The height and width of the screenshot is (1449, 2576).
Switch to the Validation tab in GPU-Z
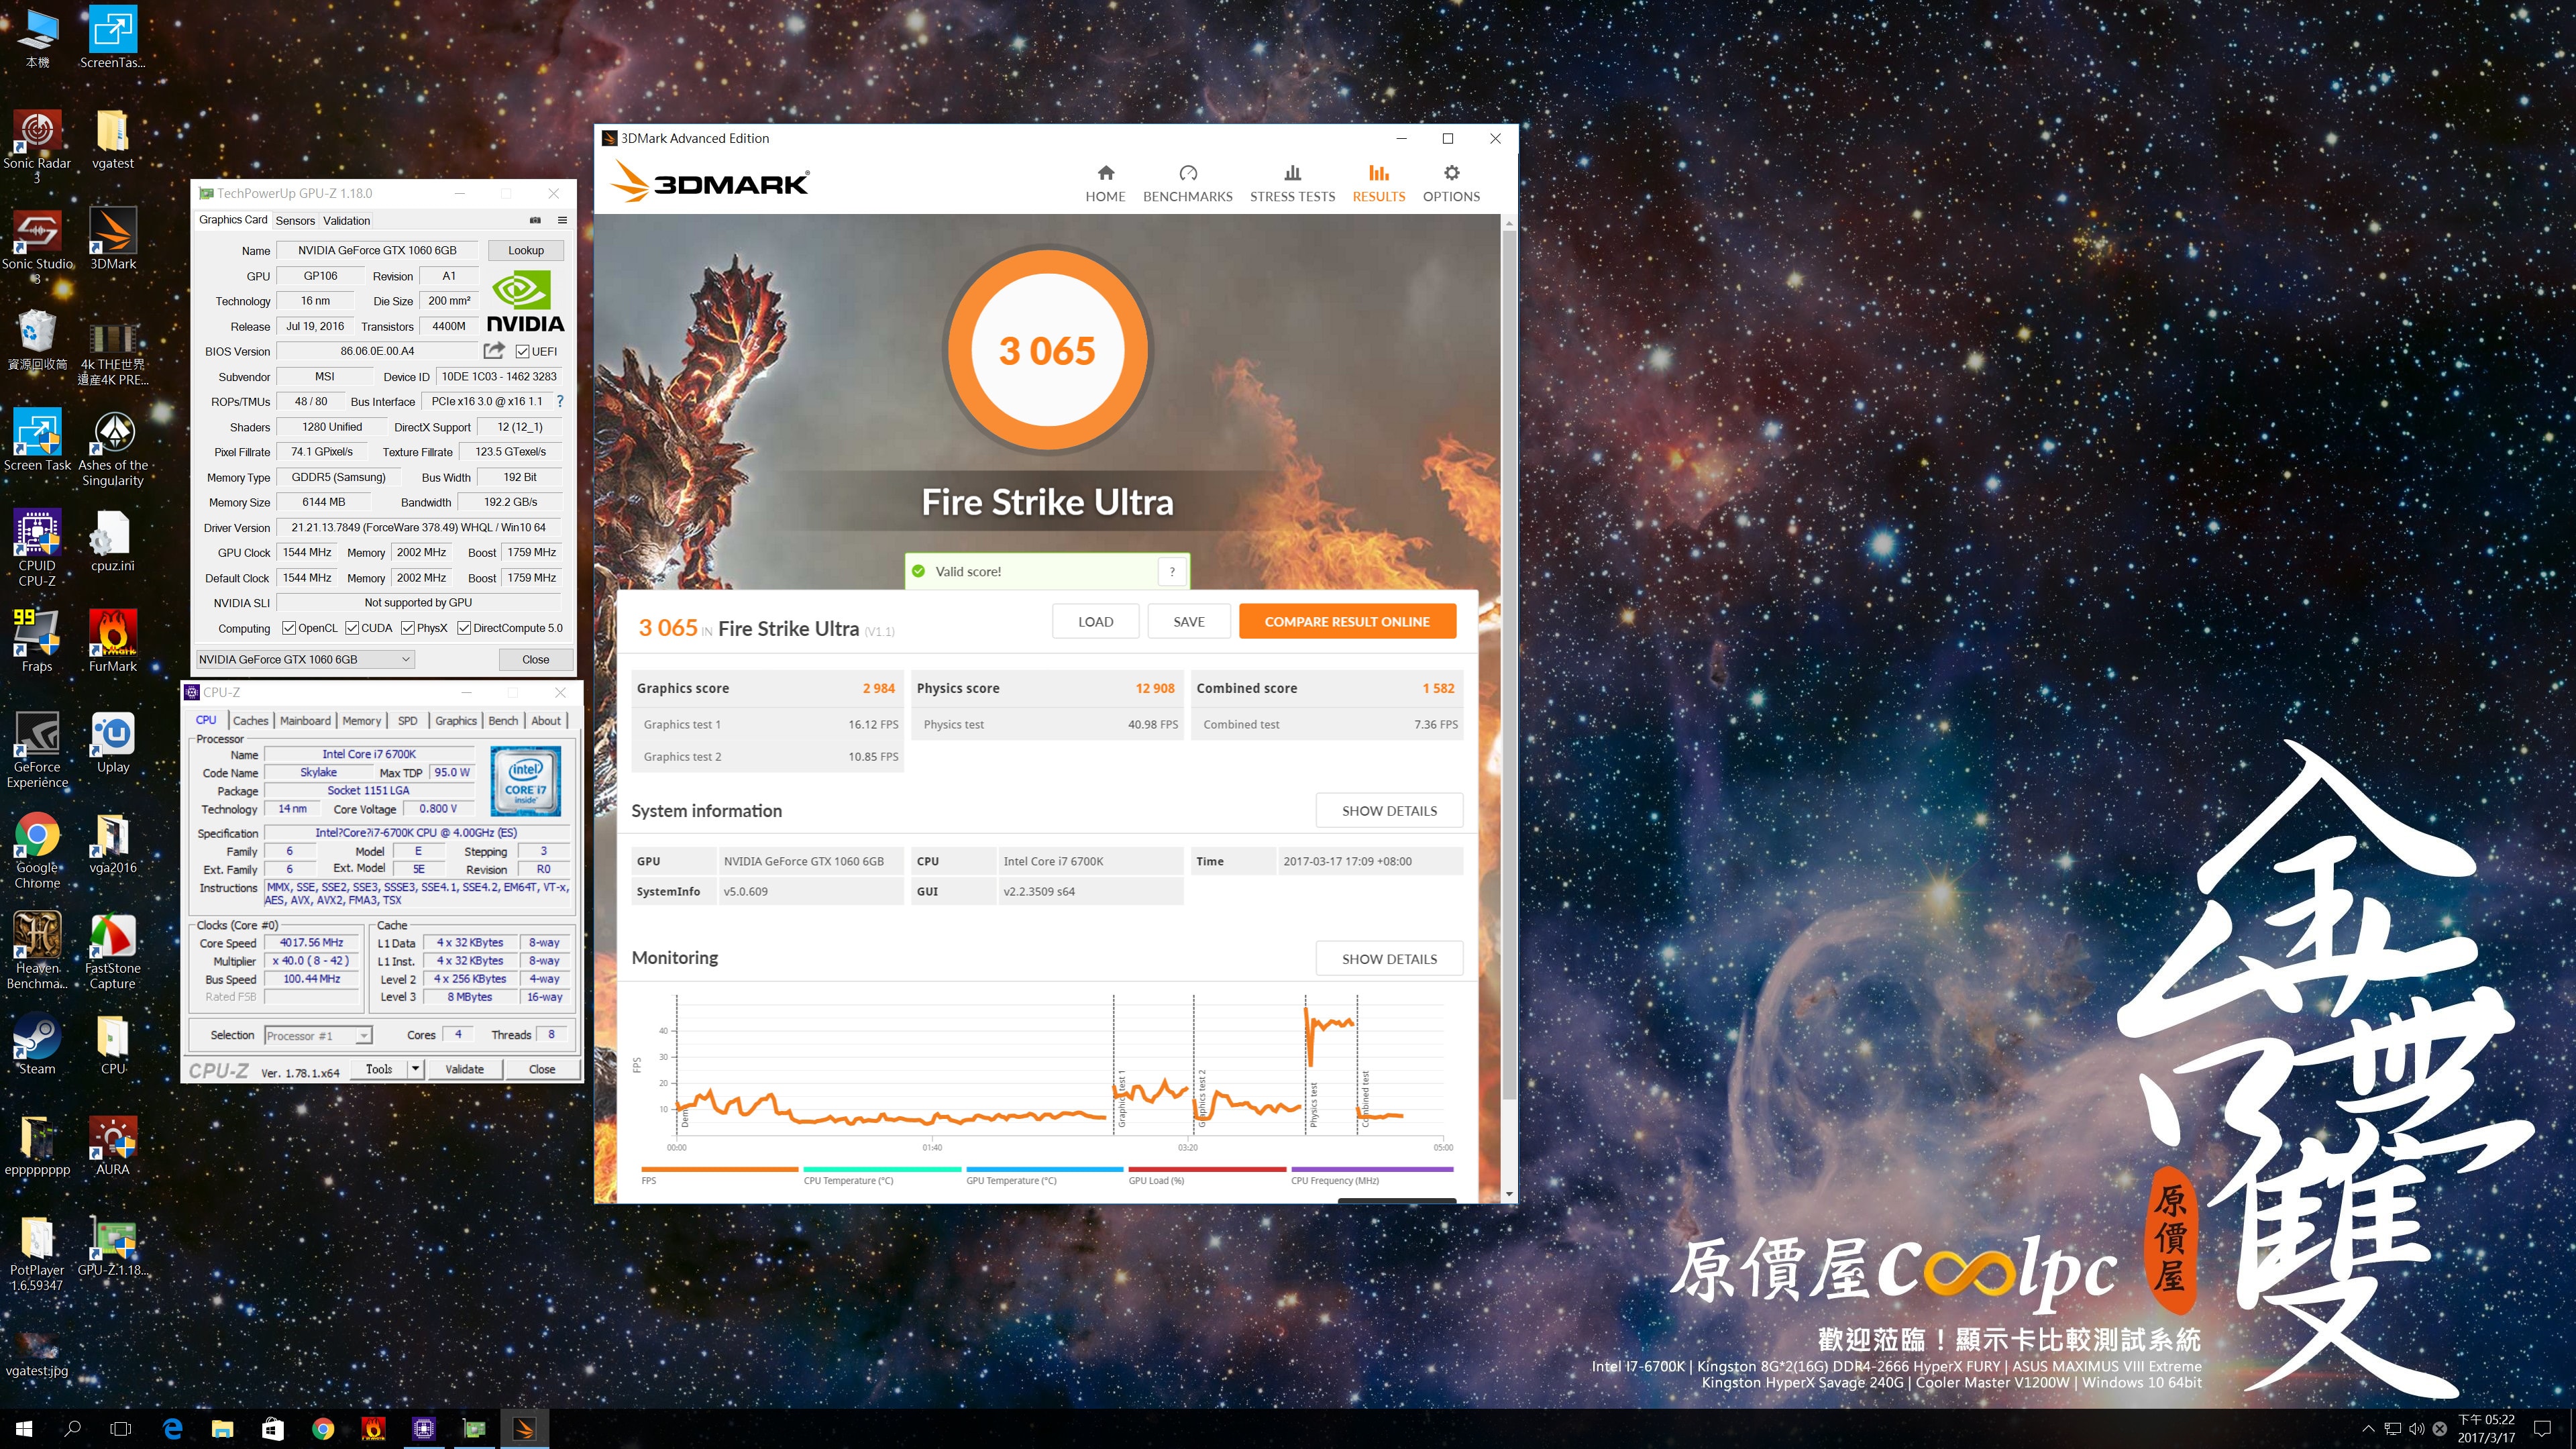pos(346,220)
